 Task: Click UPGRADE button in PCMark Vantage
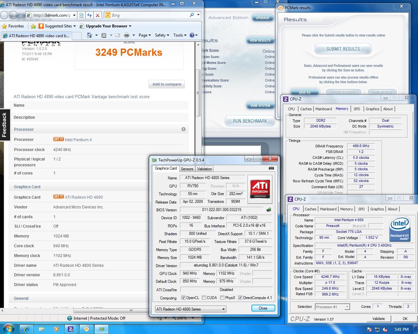coord(263,18)
